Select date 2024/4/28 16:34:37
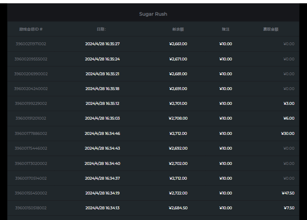The width and height of the screenshot is (307, 220). [x=102, y=178]
